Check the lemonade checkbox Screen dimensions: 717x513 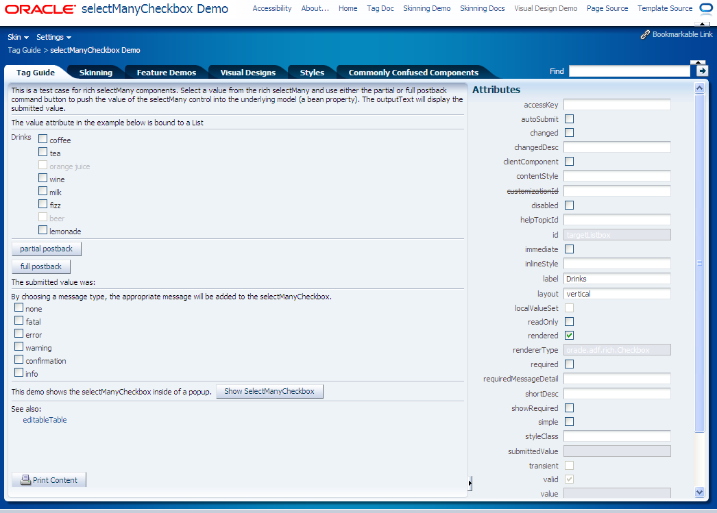point(43,229)
